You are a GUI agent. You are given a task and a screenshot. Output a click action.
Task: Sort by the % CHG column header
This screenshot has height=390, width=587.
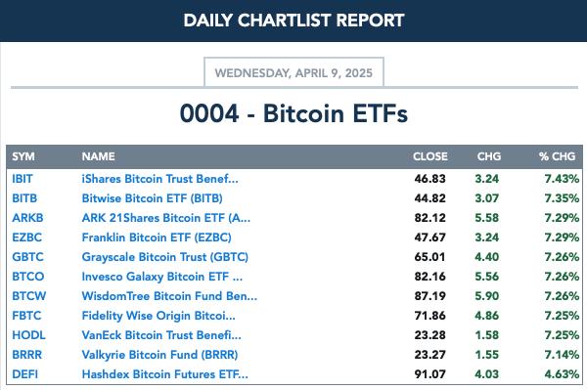557,156
